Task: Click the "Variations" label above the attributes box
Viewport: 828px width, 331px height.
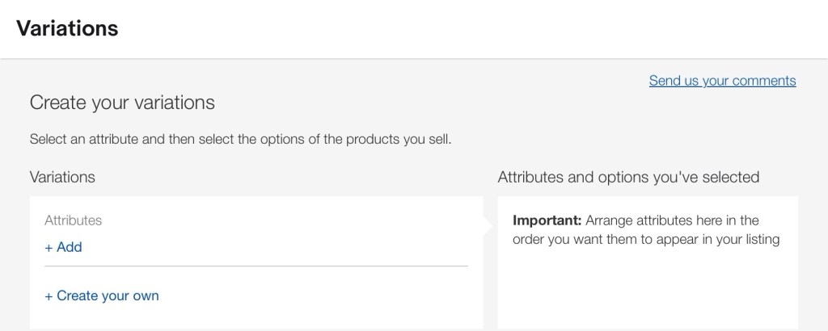Action: click(x=62, y=177)
